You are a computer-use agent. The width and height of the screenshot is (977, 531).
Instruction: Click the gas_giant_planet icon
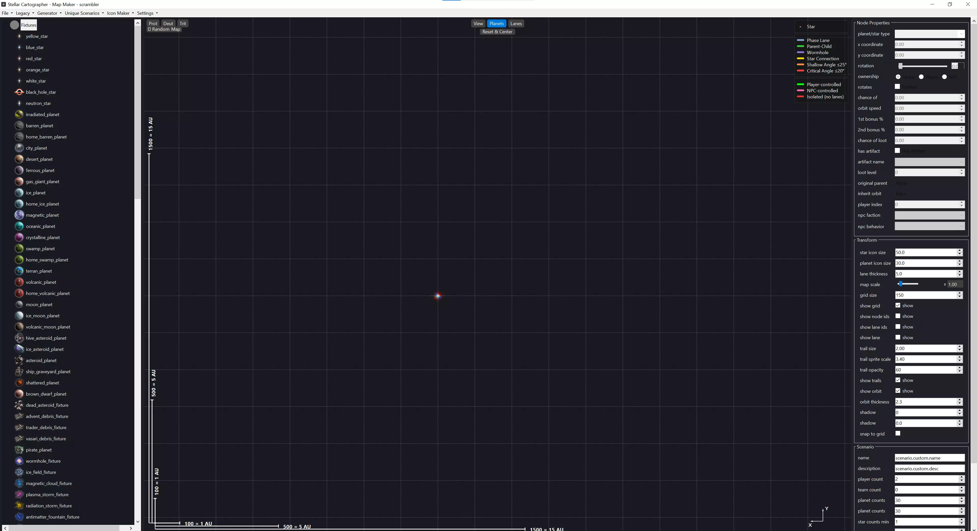click(x=19, y=181)
